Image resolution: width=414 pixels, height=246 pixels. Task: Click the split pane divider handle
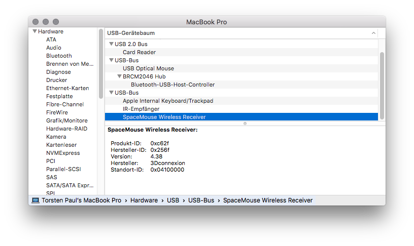(x=245, y=123)
